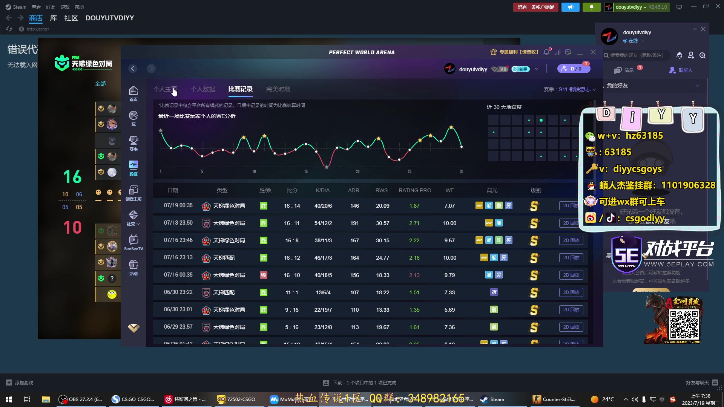
Task: Click Steam's back navigation arrow
Action: pyautogui.click(x=9, y=18)
